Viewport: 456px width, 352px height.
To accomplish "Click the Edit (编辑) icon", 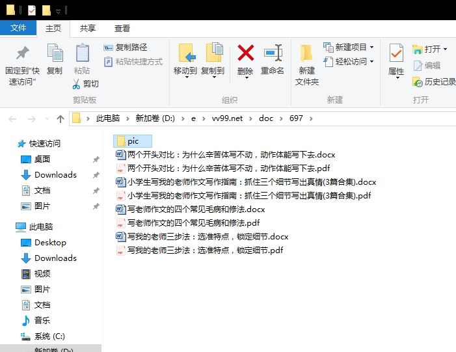I will [x=418, y=66].
